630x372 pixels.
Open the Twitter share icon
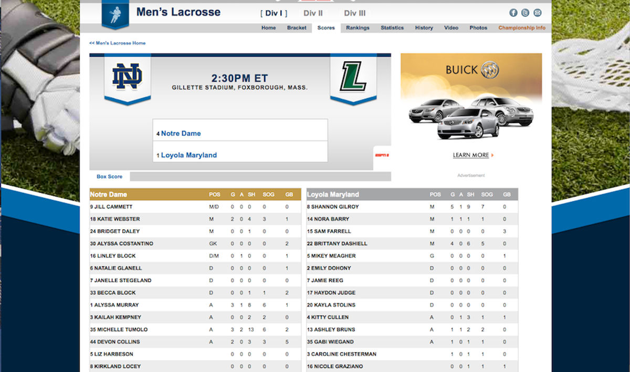click(x=526, y=13)
